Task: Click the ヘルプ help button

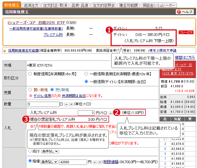Action: [x=185, y=12]
